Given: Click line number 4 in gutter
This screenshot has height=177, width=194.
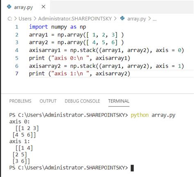Looking at the screenshot, I should [x=17, y=50].
